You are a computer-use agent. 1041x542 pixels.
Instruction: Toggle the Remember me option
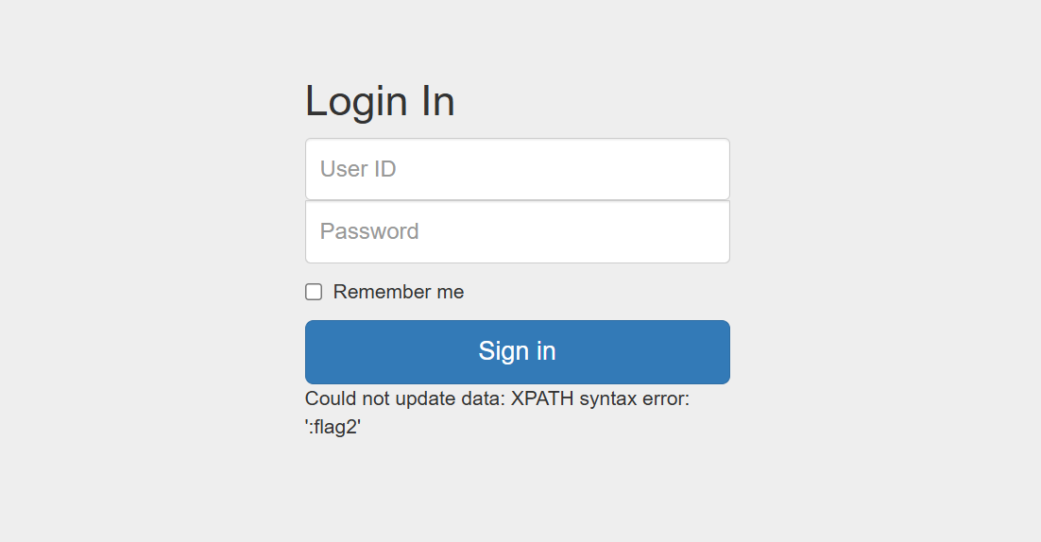(314, 292)
